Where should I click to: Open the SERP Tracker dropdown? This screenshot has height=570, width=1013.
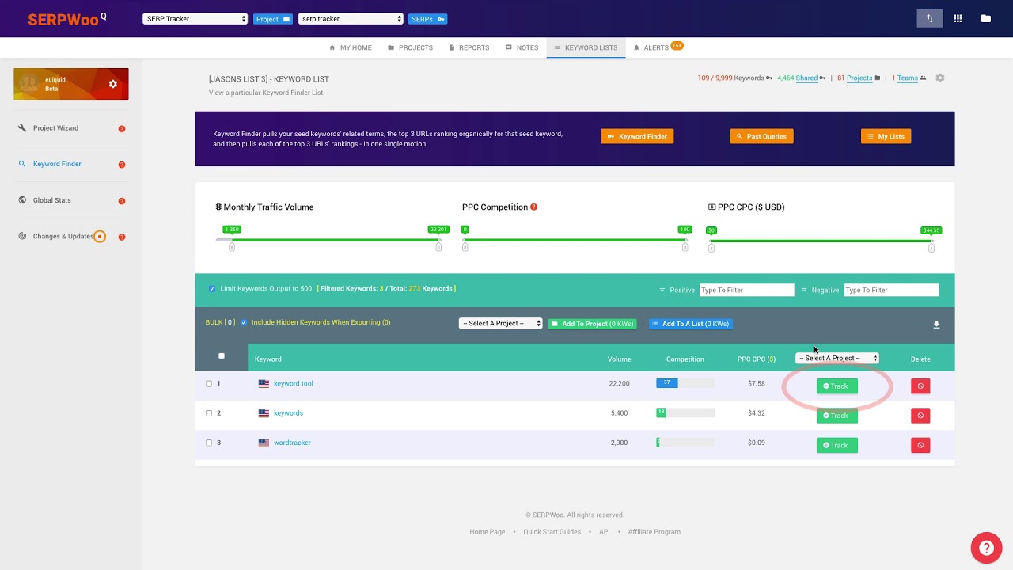[195, 19]
